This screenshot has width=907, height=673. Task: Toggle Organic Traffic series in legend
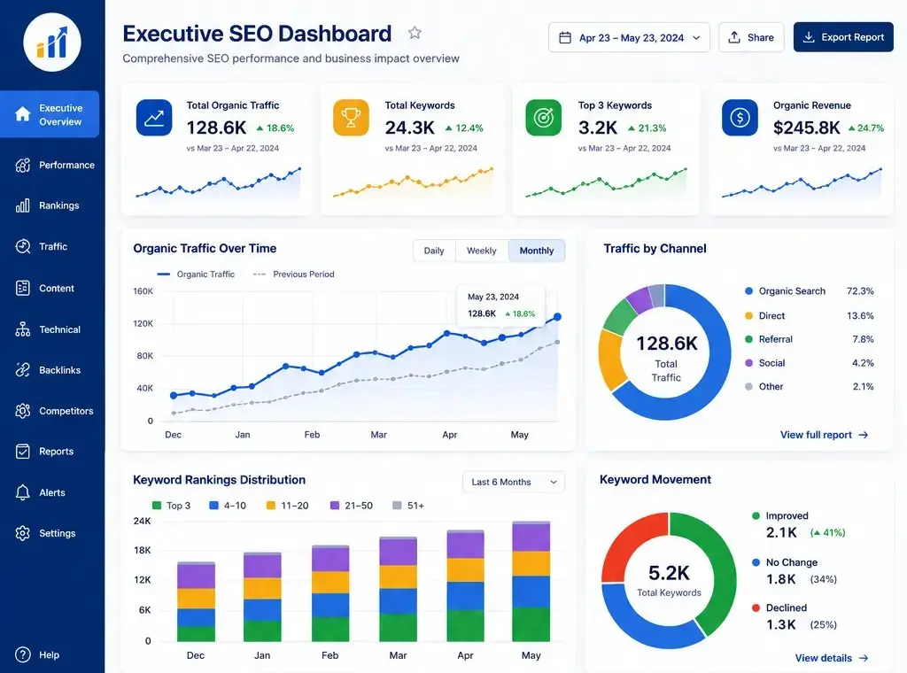(196, 274)
